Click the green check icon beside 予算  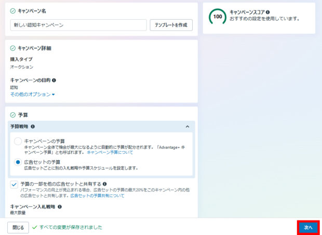(x=13, y=115)
